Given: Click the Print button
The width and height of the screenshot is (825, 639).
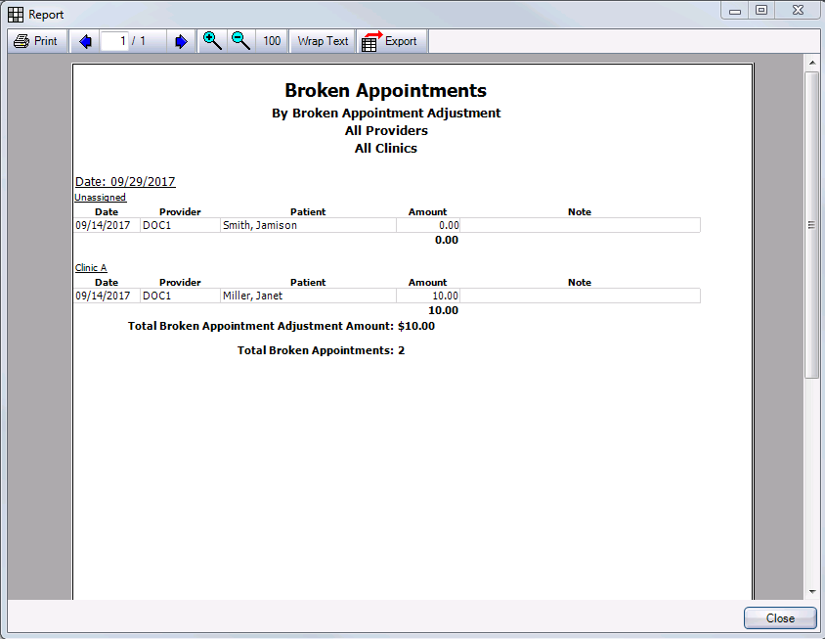Looking at the screenshot, I should click(36, 41).
